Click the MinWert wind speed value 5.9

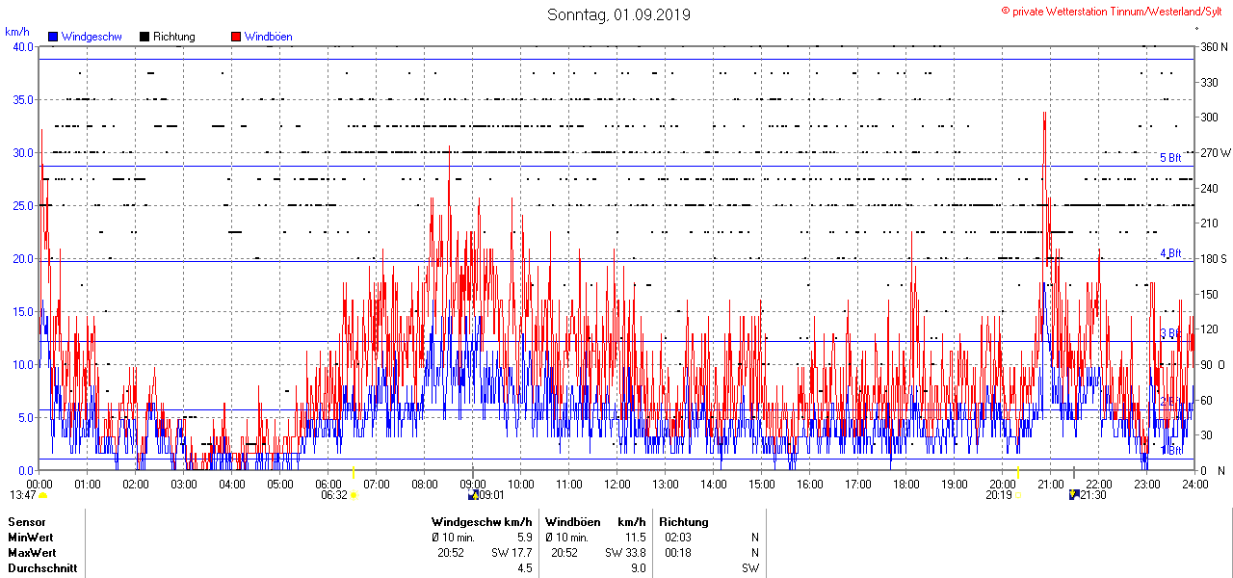(x=525, y=538)
